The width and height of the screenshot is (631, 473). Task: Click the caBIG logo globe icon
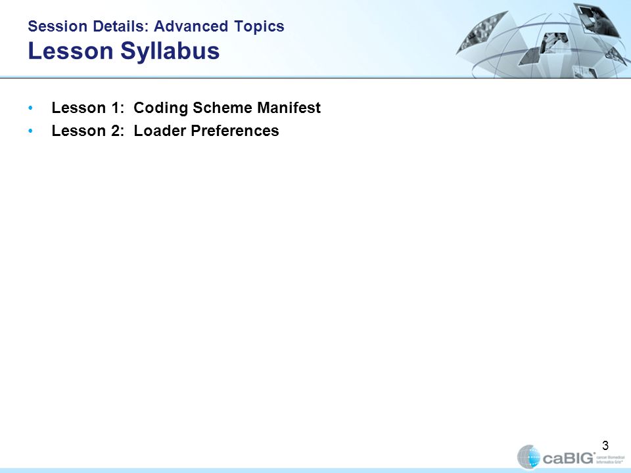pyautogui.click(x=528, y=457)
